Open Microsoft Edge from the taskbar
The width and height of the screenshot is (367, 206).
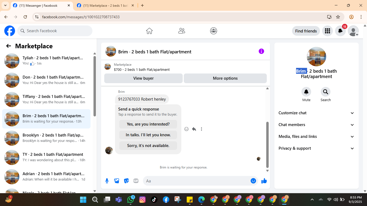coord(202,200)
